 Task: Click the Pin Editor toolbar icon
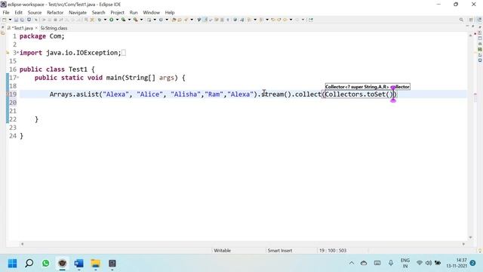(x=310, y=20)
